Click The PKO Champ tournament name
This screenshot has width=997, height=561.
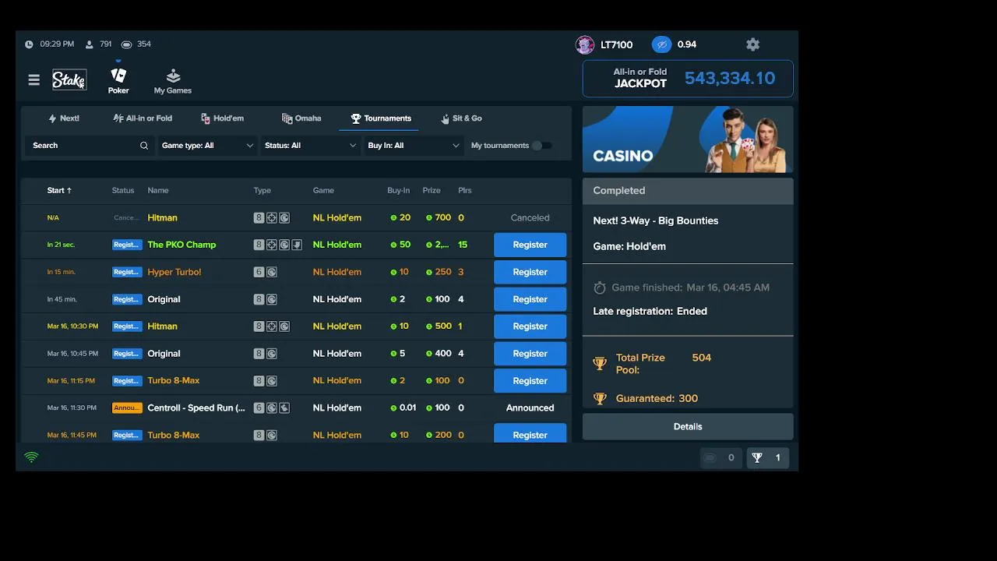coord(181,245)
